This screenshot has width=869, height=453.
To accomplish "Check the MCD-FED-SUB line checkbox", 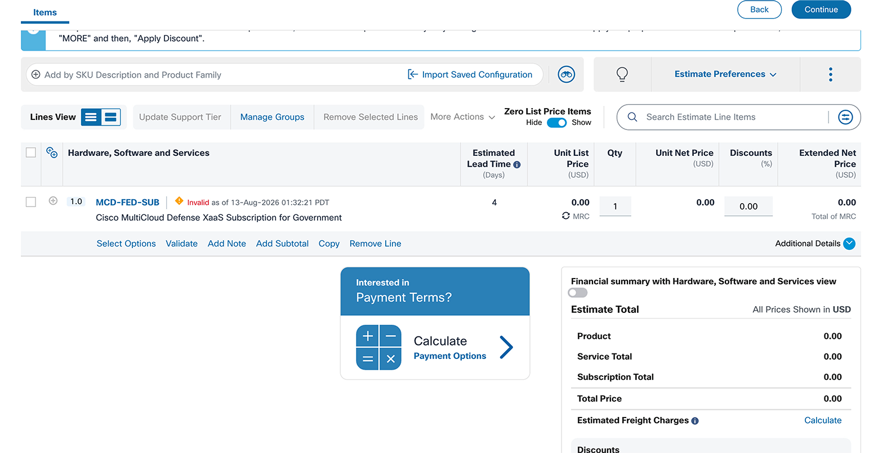I will 31,202.
